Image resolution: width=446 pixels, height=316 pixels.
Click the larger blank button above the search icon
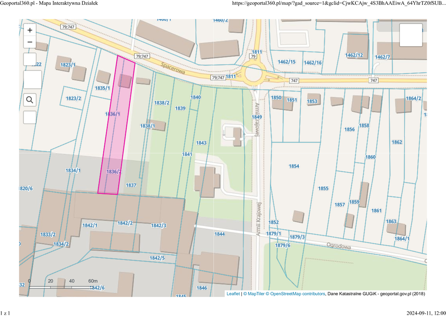33,80
